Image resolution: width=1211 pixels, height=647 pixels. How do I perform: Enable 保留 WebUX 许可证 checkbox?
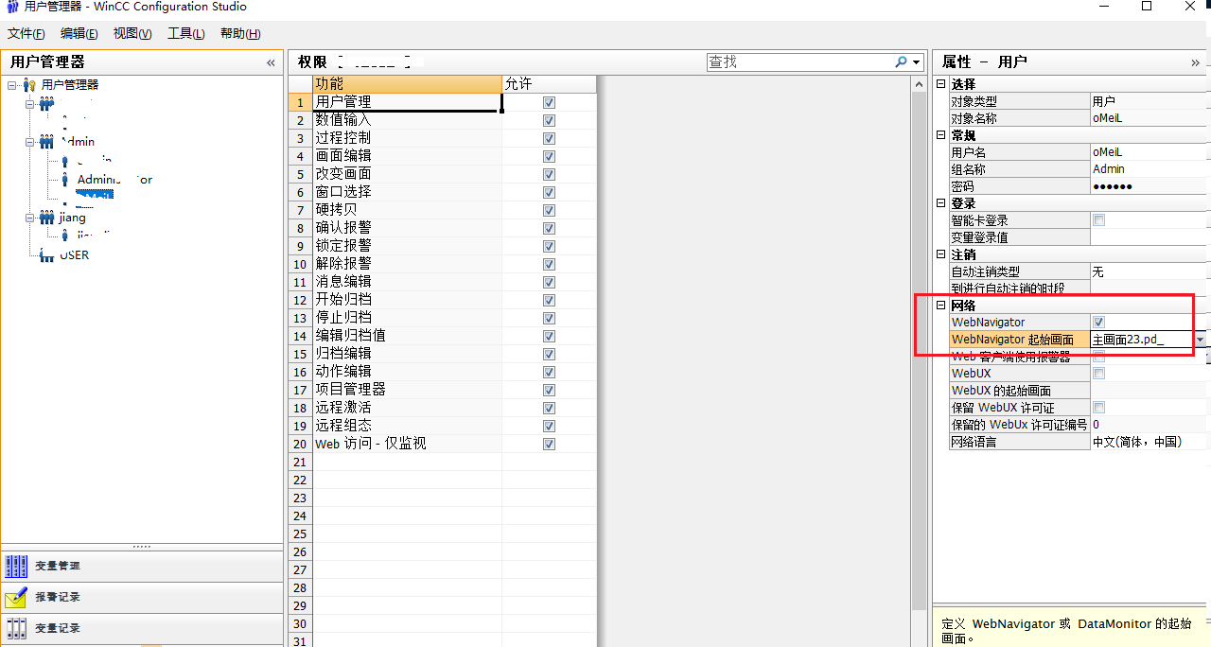(1098, 408)
